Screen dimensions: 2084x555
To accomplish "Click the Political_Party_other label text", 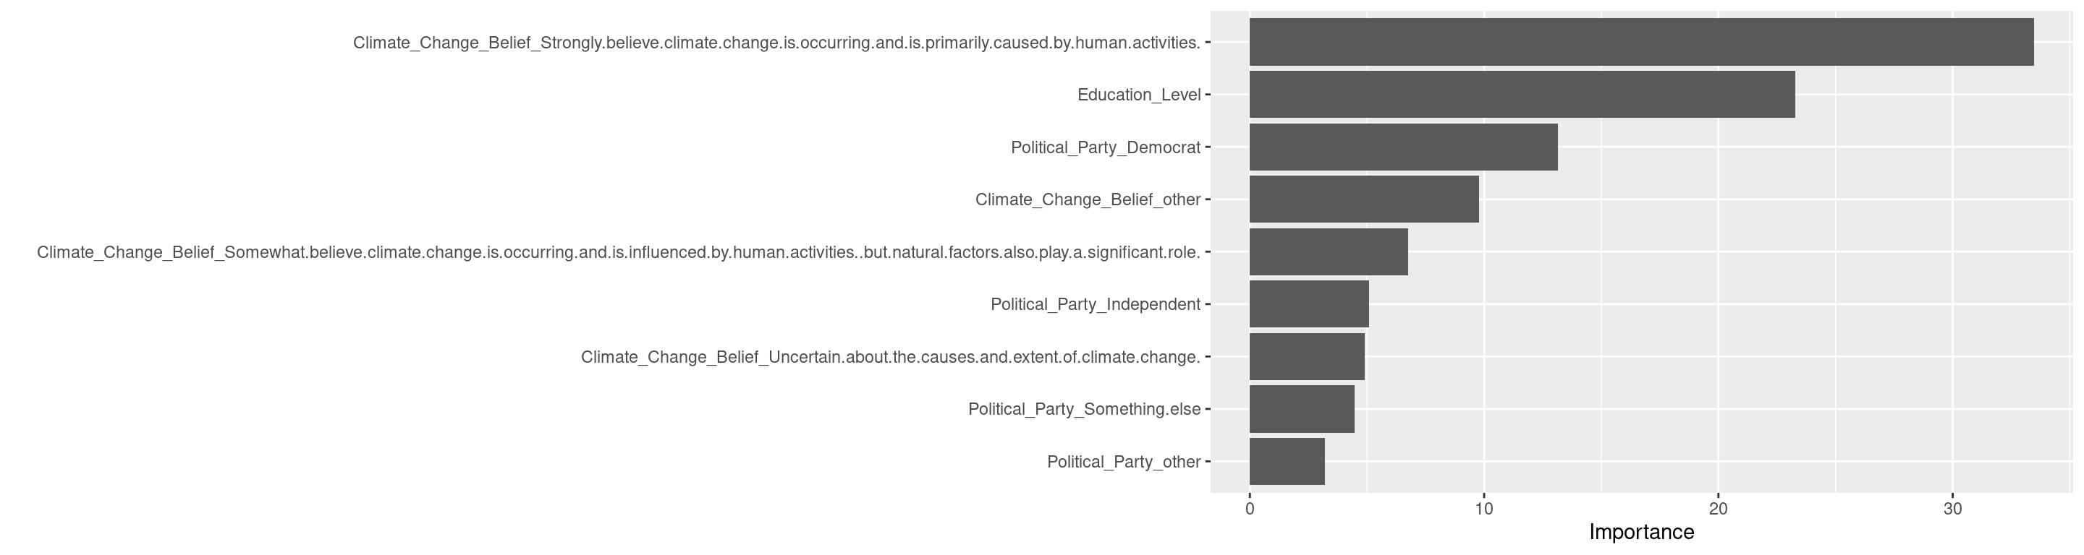I will pos(1123,462).
